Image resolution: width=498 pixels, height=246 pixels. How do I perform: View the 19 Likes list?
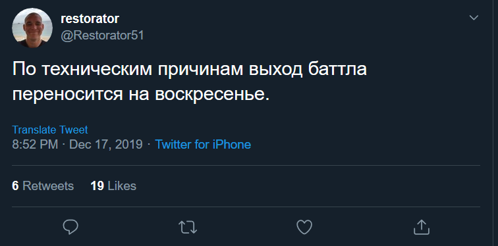tap(113, 185)
